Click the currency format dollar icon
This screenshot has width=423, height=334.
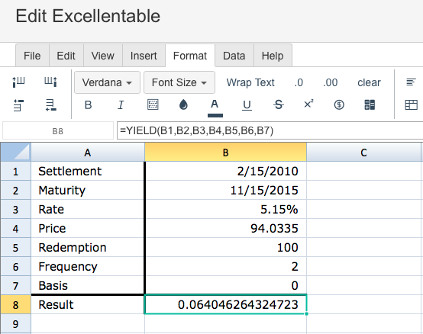click(x=339, y=104)
